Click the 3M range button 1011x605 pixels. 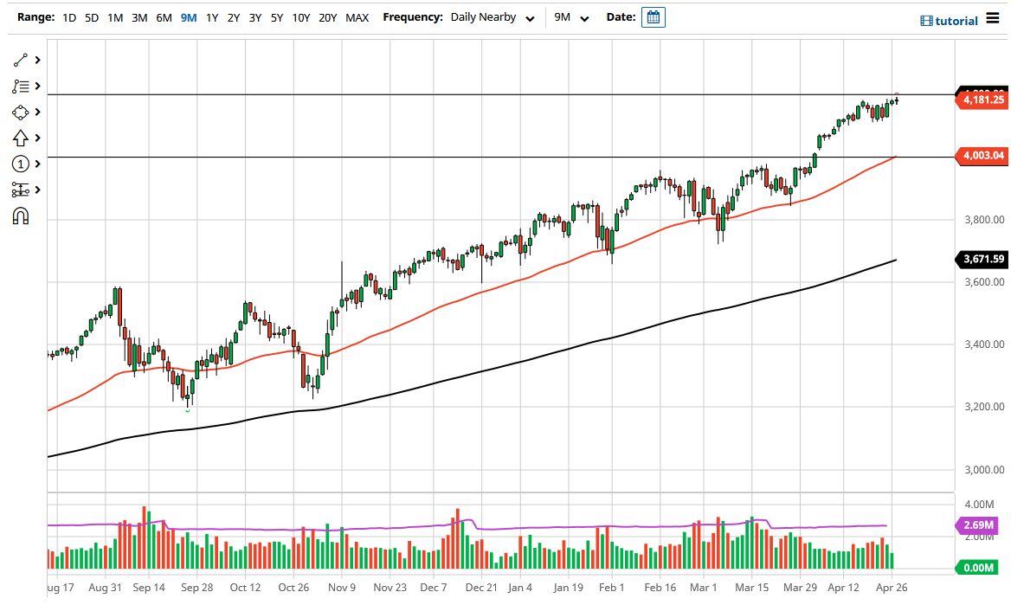139,16
